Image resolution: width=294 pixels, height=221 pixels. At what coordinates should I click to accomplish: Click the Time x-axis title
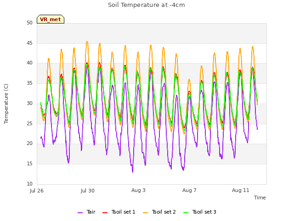coord(260,198)
